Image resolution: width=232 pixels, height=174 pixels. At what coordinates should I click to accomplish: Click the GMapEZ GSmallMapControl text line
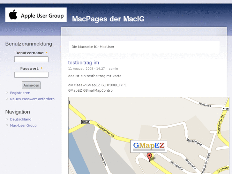(x=91, y=90)
